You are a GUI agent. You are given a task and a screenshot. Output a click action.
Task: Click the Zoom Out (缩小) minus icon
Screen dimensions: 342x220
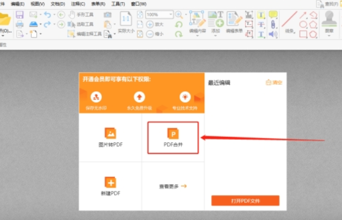pos(150,34)
